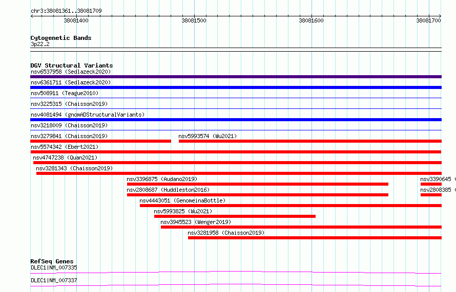Click the nsv4747238 (Quan2021) label

65,158
